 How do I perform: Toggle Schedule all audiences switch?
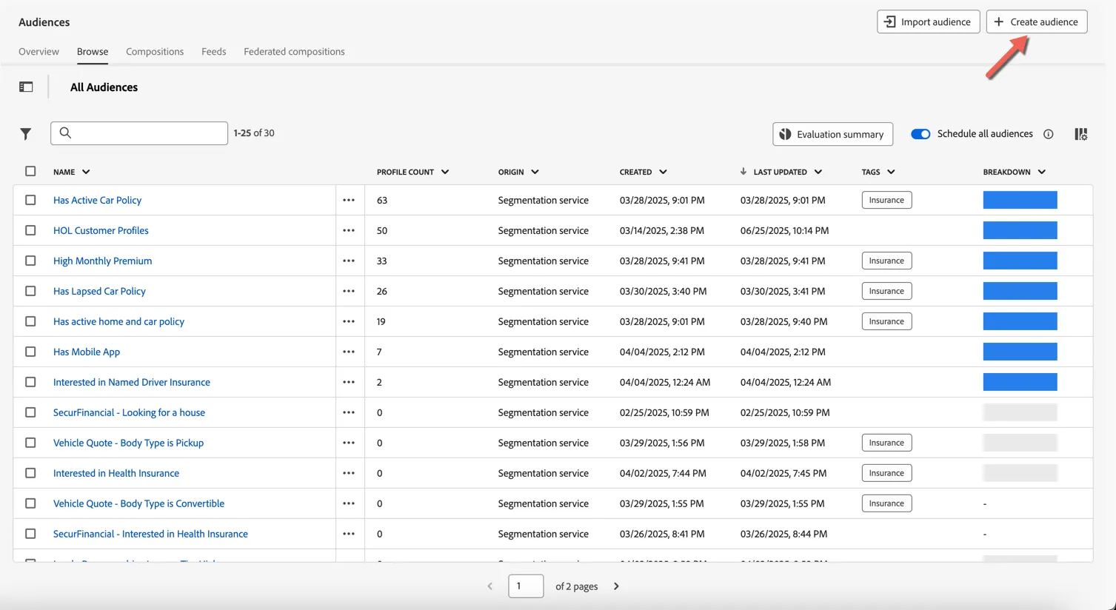[x=920, y=134]
